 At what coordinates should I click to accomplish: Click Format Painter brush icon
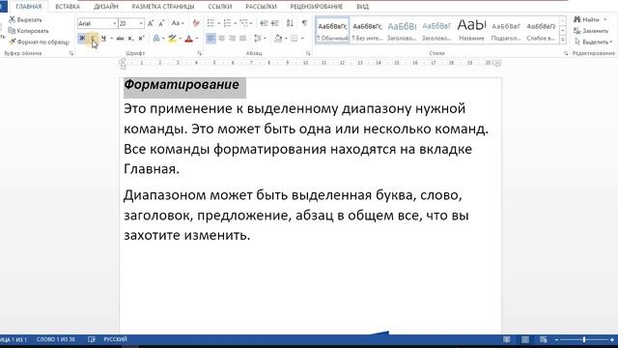coord(13,42)
